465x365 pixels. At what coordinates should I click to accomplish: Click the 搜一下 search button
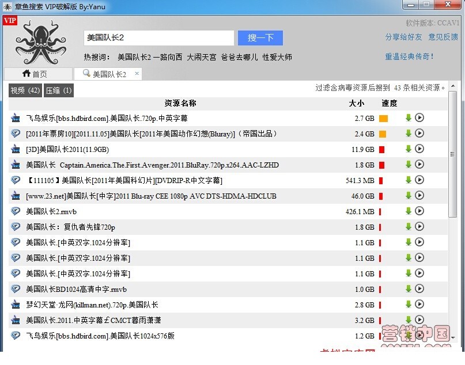click(x=260, y=38)
